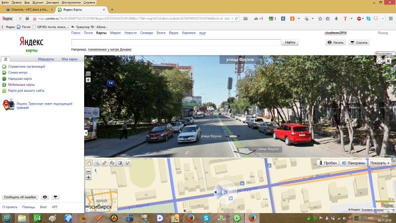Click the browser back arrow button
Image resolution: width=396 pixels, height=223 pixels.
pos(20,18)
